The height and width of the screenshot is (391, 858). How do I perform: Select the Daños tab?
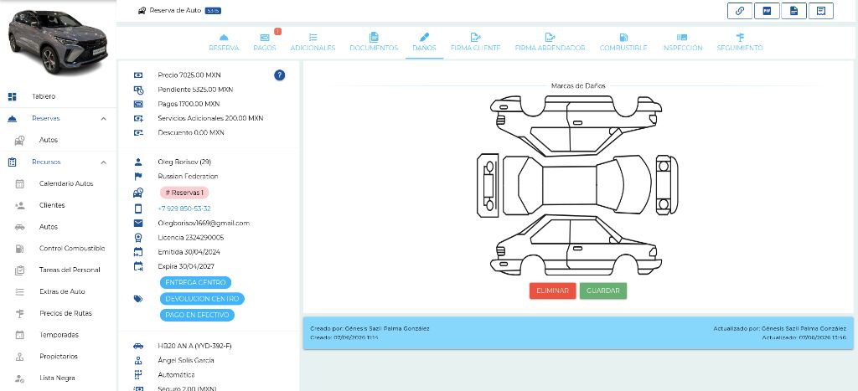(x=424, y=43)
